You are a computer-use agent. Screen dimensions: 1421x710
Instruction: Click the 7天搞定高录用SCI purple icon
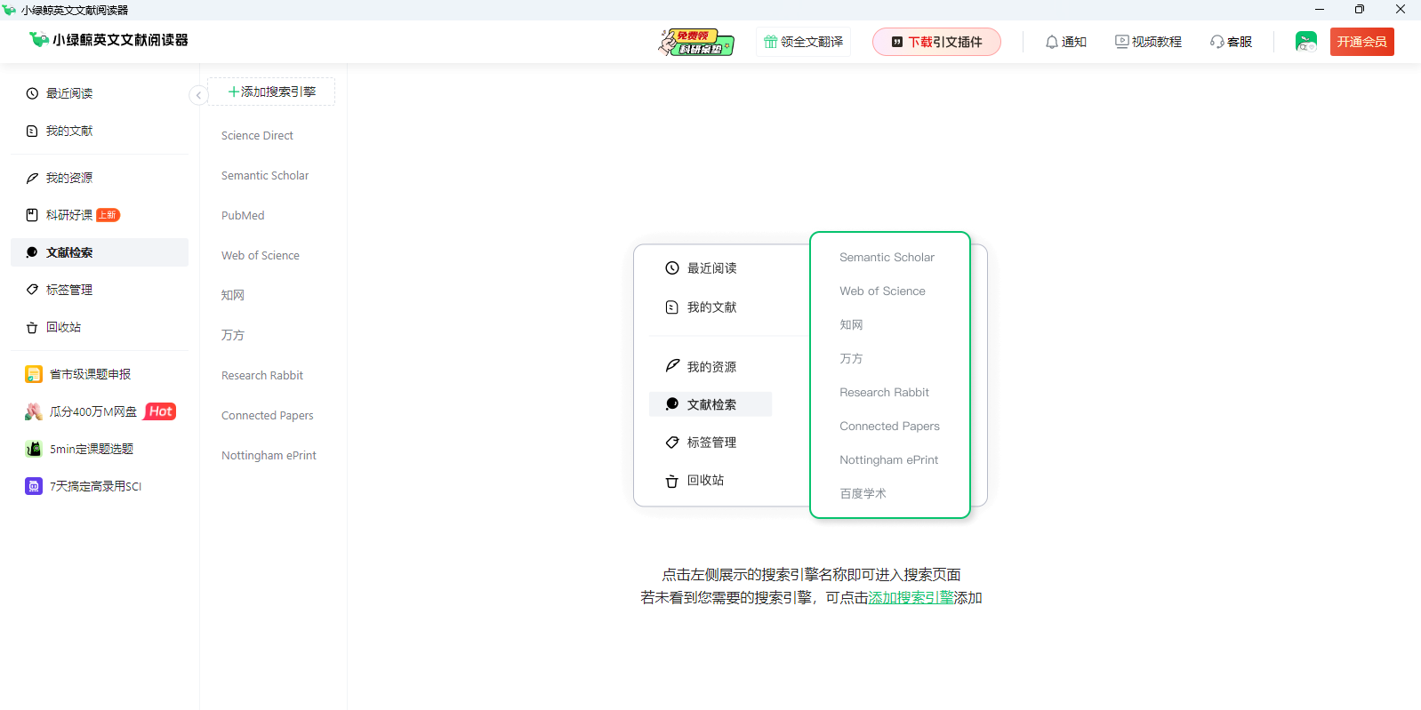point(34,486)
